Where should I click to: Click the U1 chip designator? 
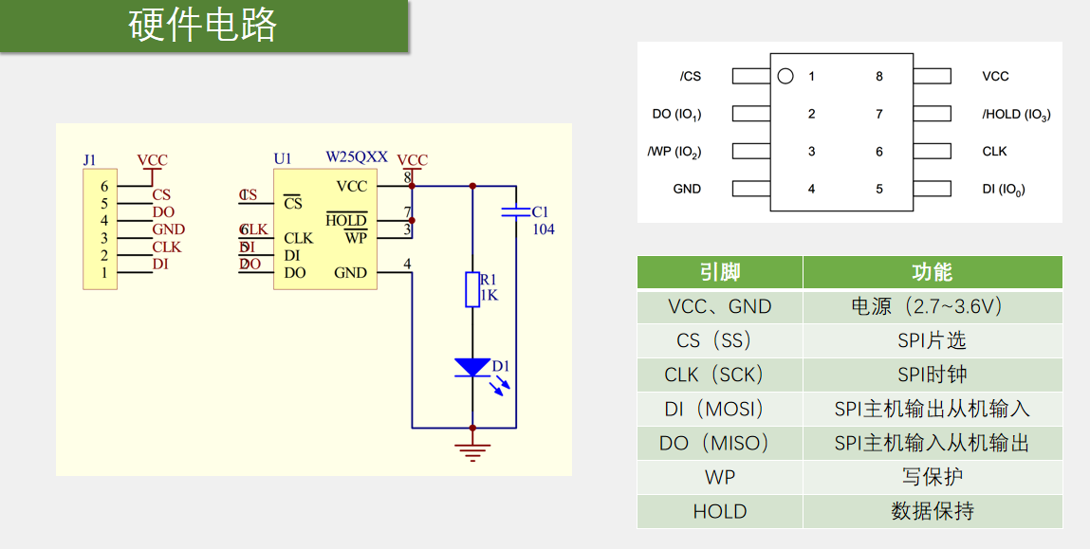pyautogui.click(x=283, y=159)
